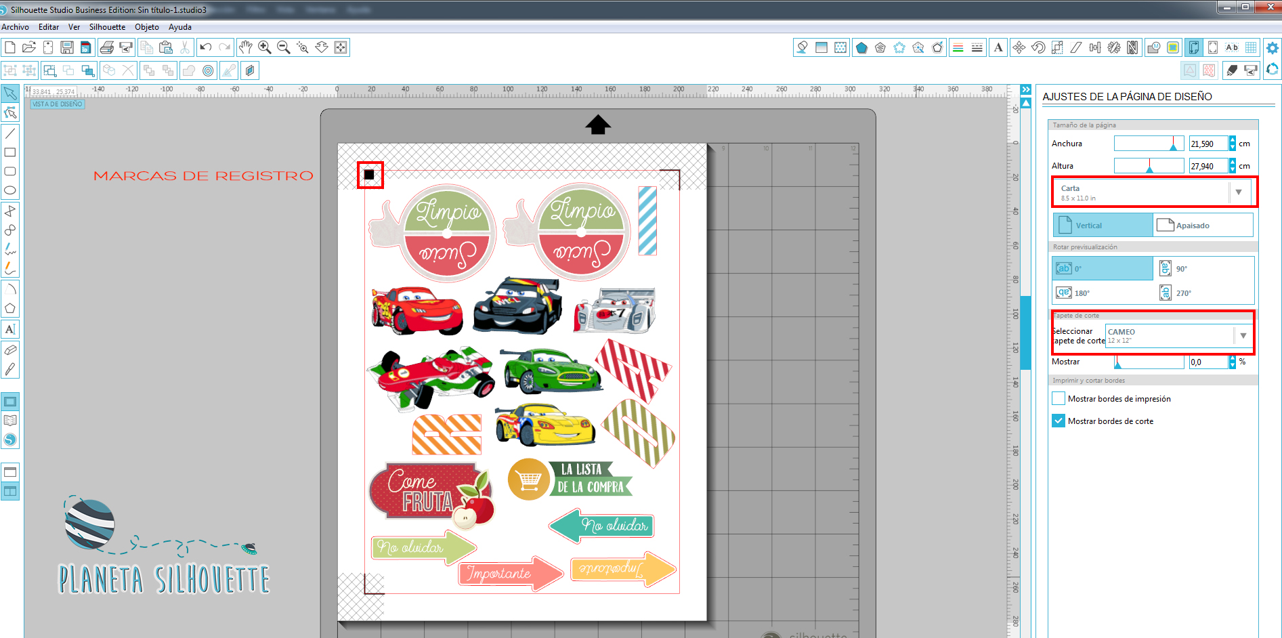Adjust the Mostrar percentage stepper

tap(1233, 362)
